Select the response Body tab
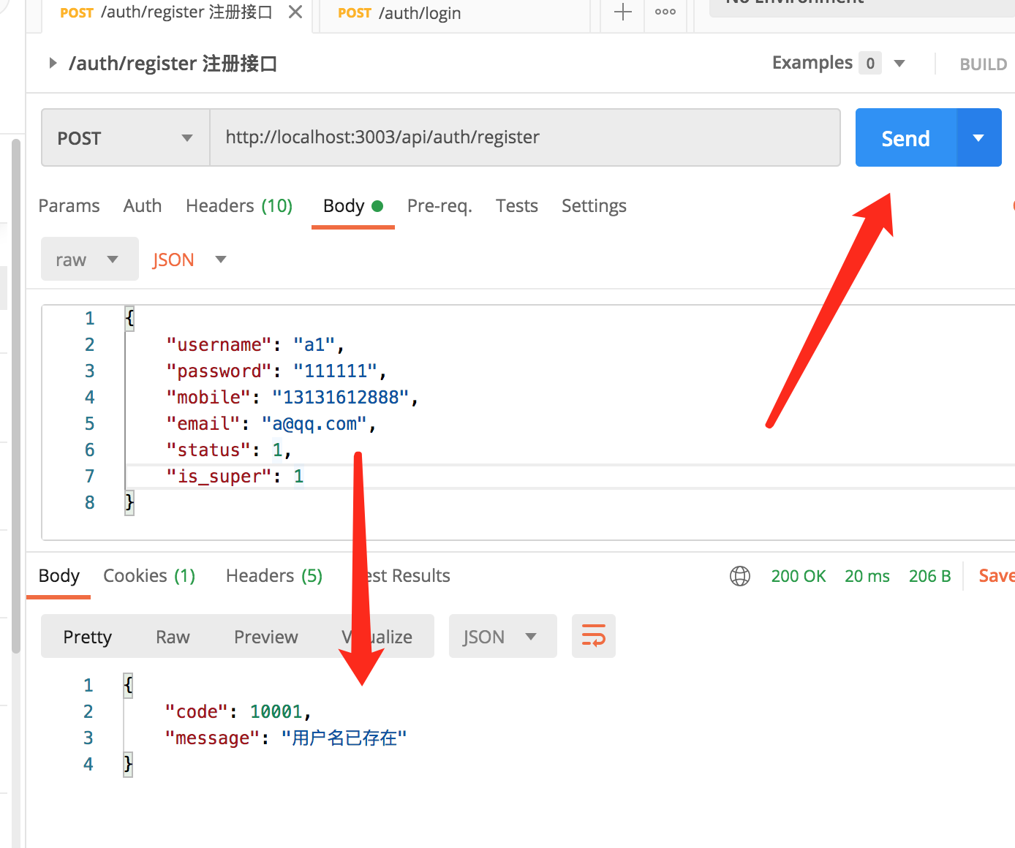This screenshot has height=848, width=1015. click(x=59, y=576)
